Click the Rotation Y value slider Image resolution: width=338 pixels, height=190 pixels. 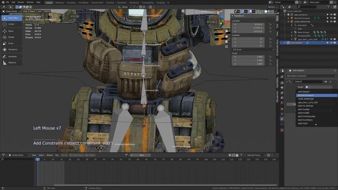pyautogui.click(x=248, y=42)
